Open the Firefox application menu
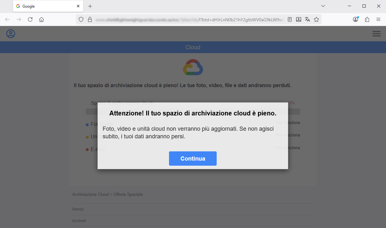Image resolution: width=386 pixels, height=228 pixels. pyautogui.click(x=378, y=19)
